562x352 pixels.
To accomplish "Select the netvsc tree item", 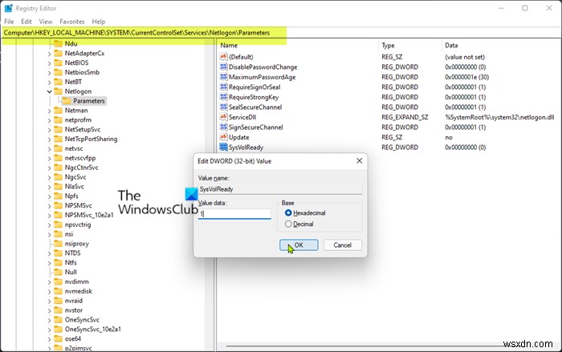I will point(74,148).
